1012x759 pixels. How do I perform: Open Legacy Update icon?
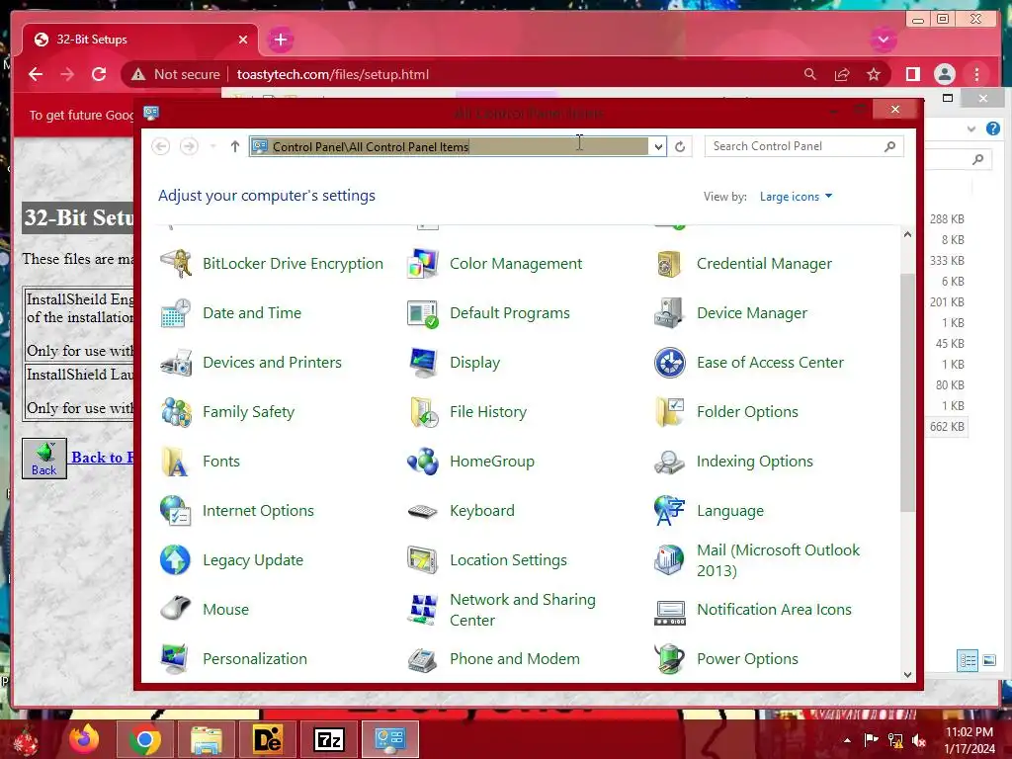(176, 560)
